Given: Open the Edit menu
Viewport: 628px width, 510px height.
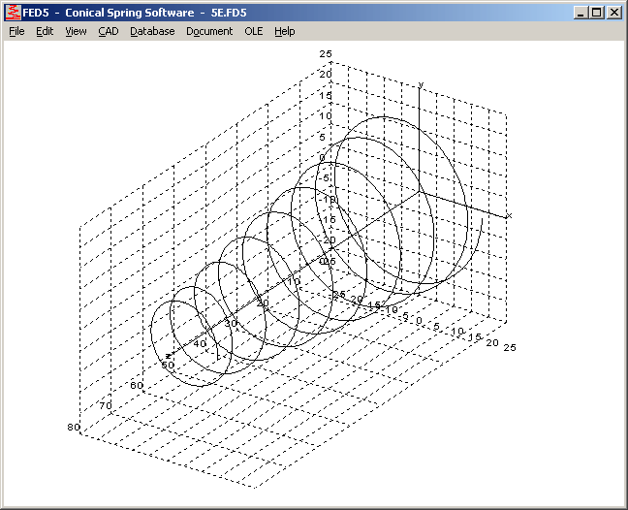Looking at the screenshot, I should point(45,31).
